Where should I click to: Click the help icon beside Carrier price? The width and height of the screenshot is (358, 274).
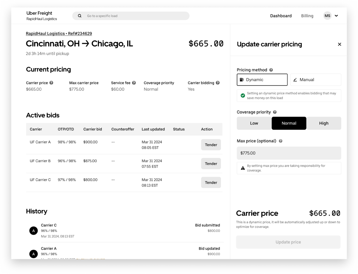[x=51, y=83]
